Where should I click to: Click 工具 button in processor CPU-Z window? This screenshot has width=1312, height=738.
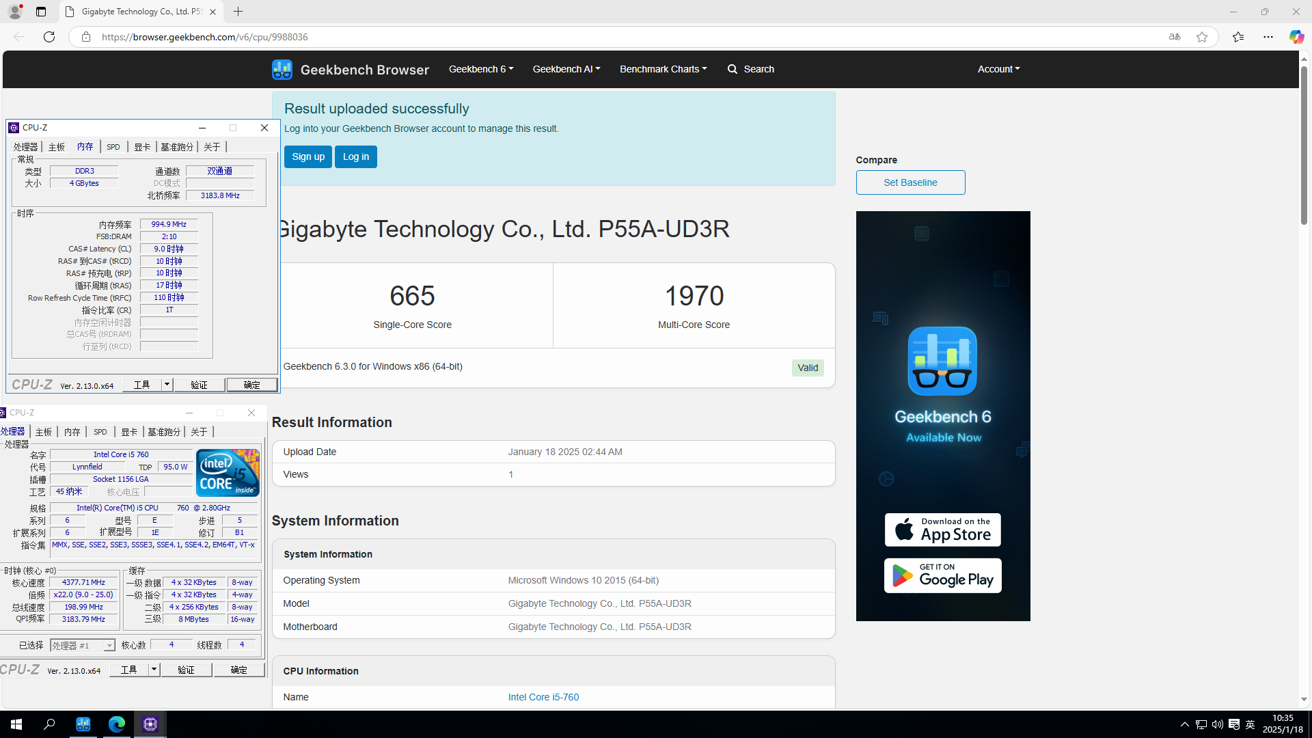click(128, 670)
